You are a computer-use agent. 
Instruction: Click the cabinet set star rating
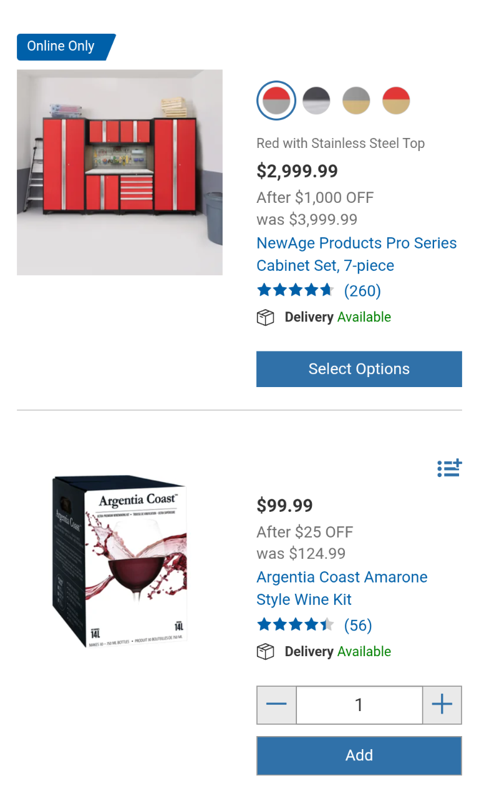point(295,290)
